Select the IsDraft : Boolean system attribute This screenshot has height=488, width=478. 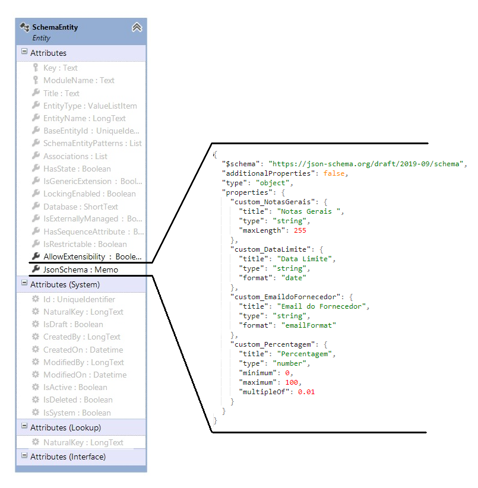[73, 324]
